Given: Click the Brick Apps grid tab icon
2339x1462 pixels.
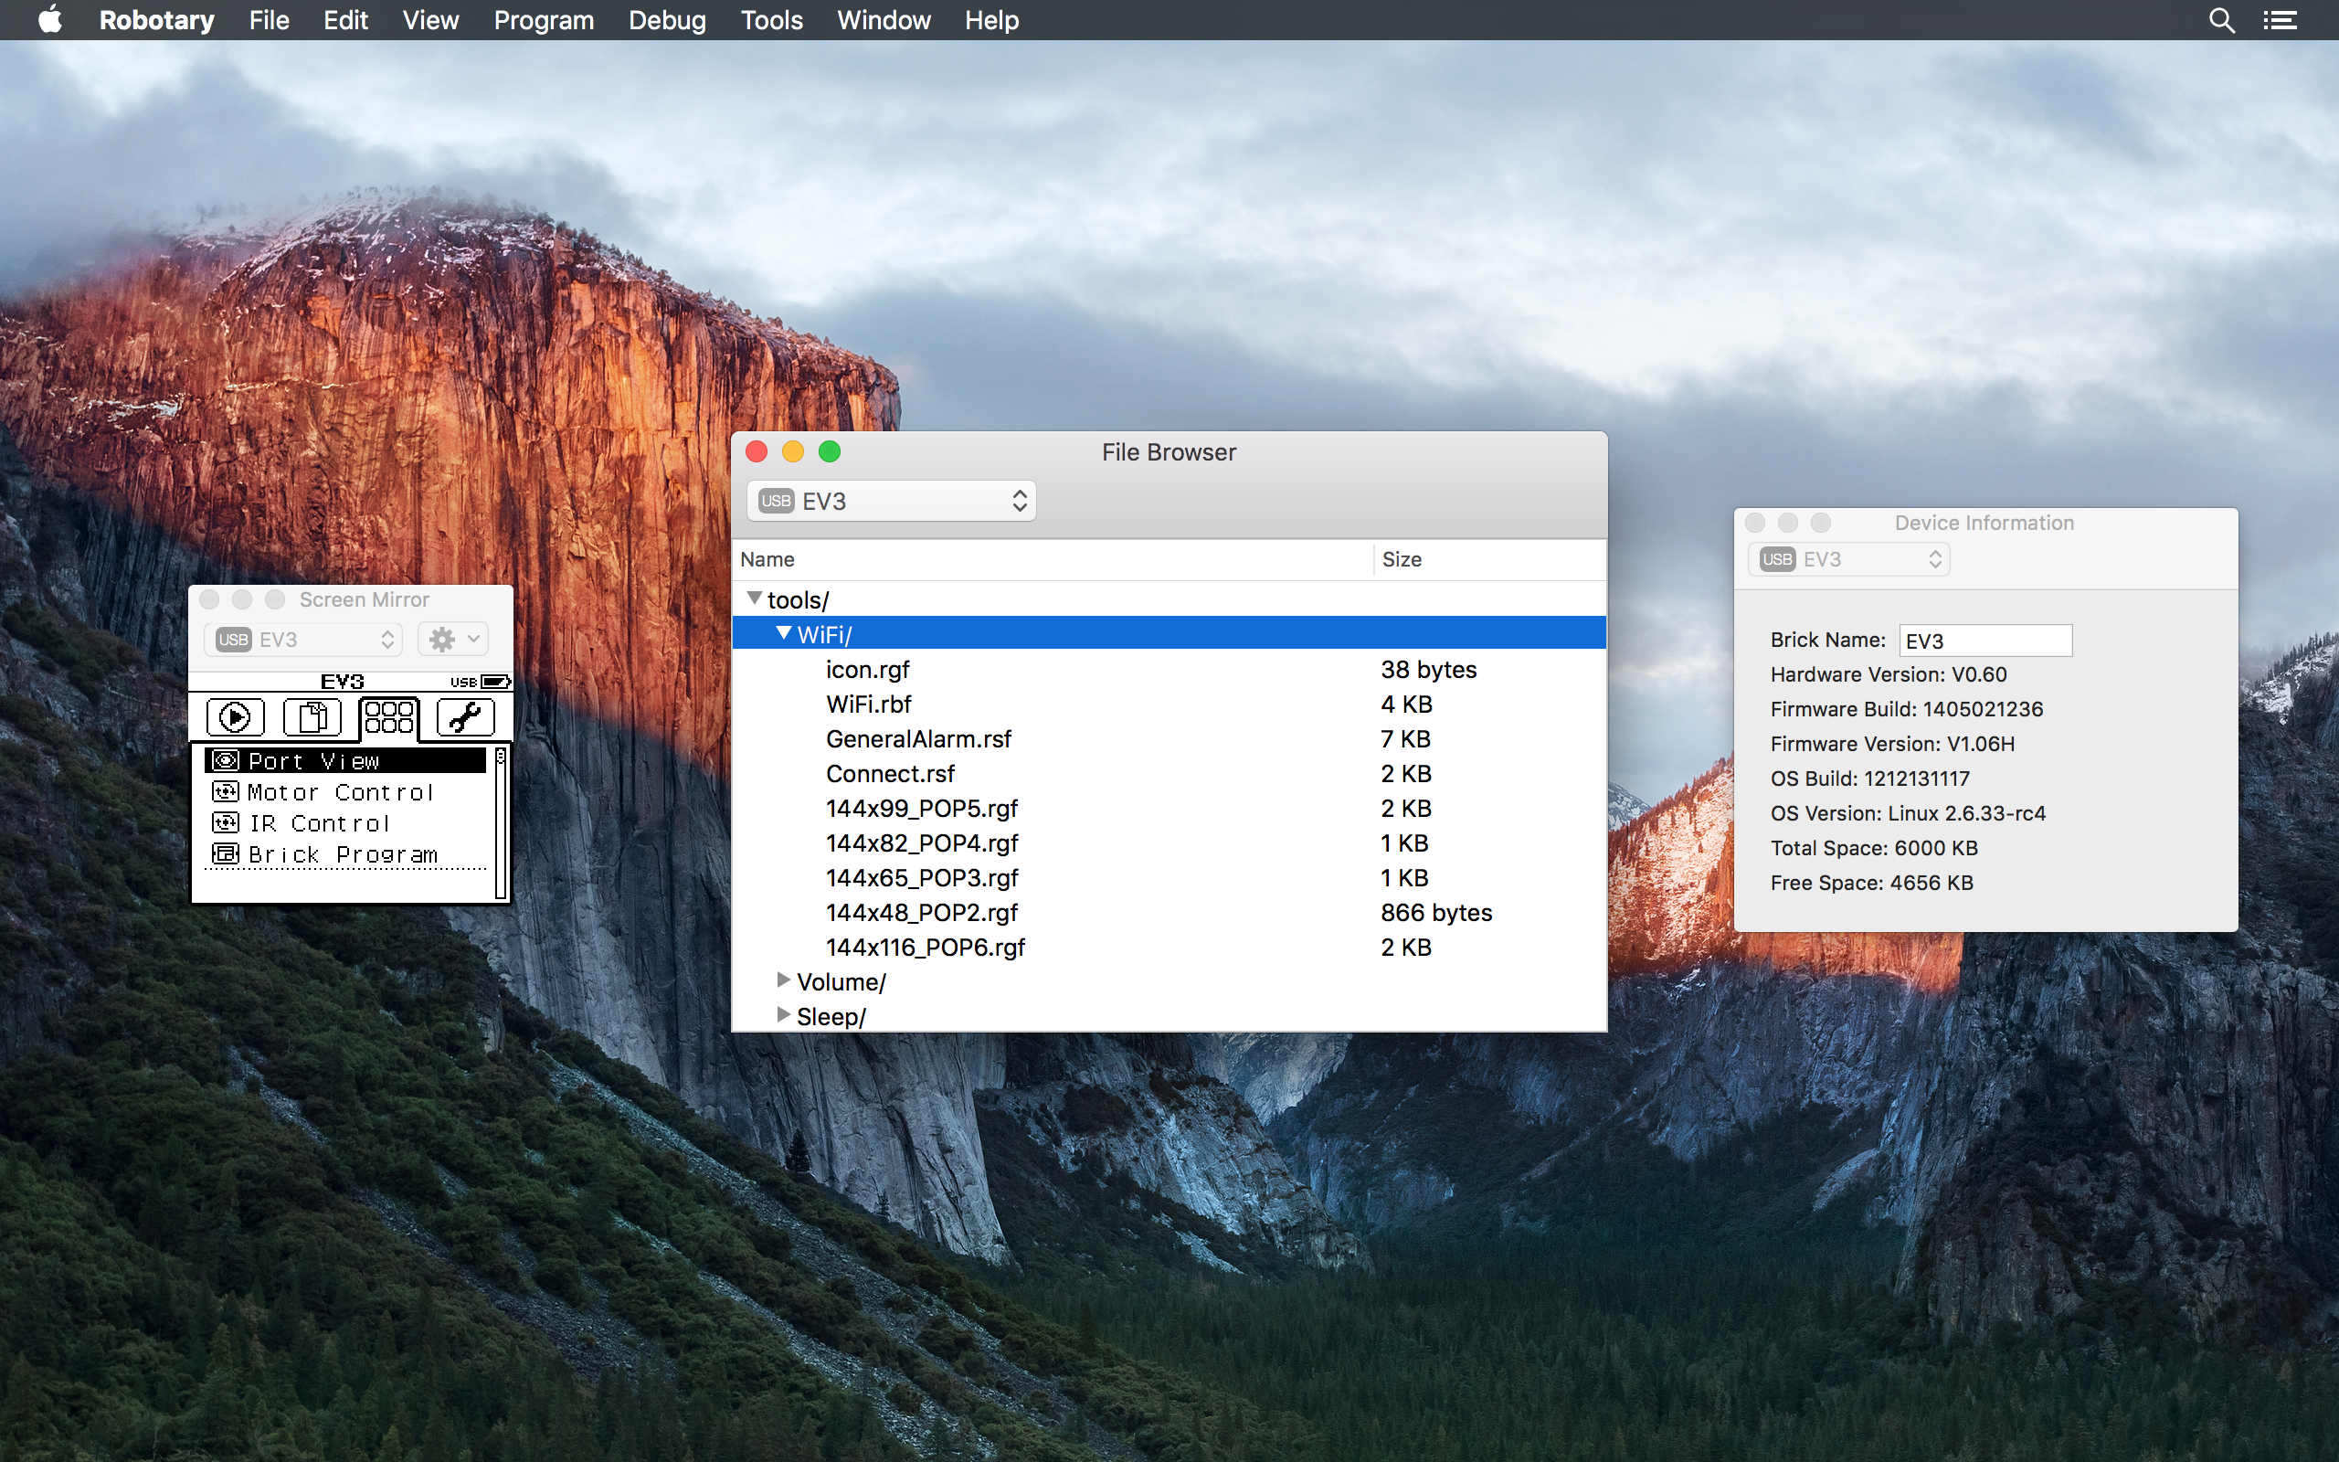Looking at the screenshot, I should point(388,717).
